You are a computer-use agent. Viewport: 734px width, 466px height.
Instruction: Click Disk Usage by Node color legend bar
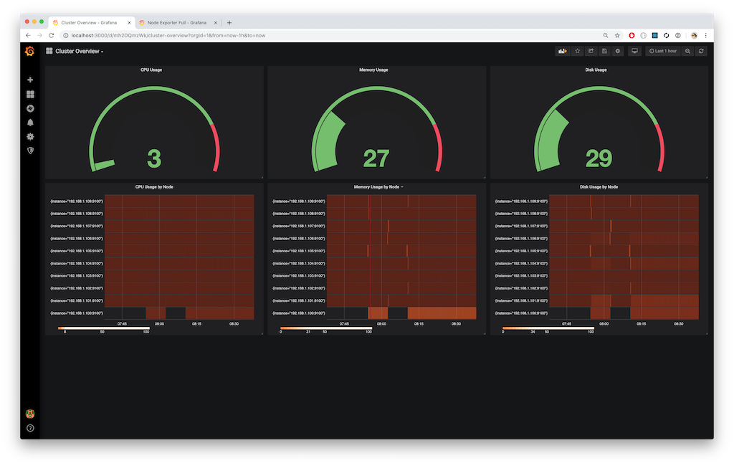548,328
